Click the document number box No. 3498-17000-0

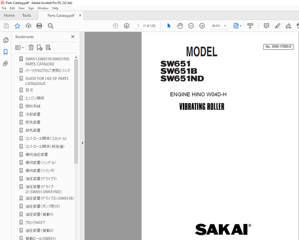pyautogui.click(x=278, y=47)
